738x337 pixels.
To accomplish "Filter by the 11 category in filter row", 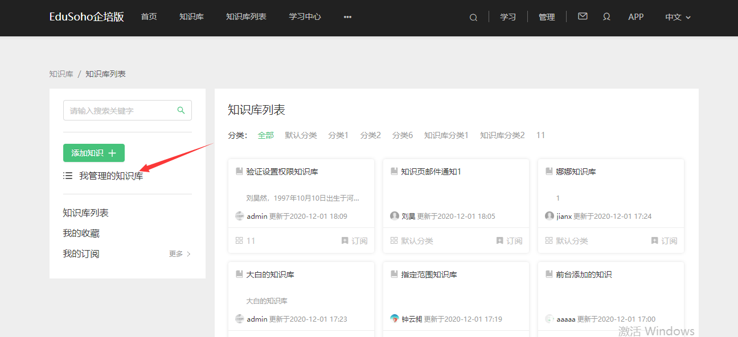I will tap(540, 135).
